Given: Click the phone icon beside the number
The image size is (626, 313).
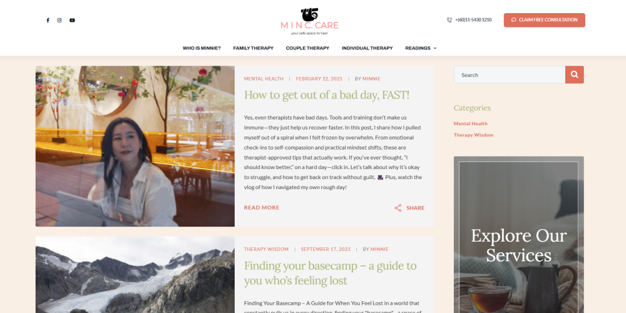Looking at the screenshot, I should (449, 20).
